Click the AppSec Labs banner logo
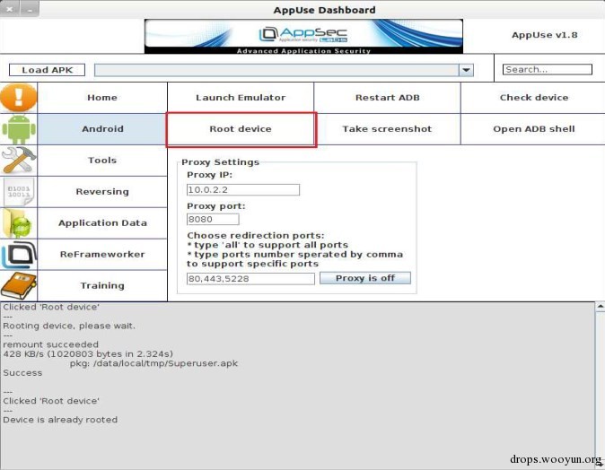The image size is (605, 470). [x=303, y=37]
